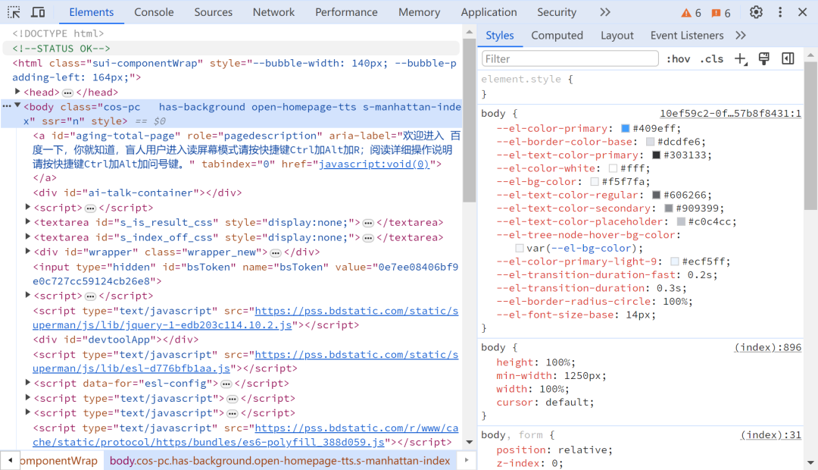Click the Styles pane vertical scrollbar thumb
The height and width of the screenshot is (470, 818).
810,136
